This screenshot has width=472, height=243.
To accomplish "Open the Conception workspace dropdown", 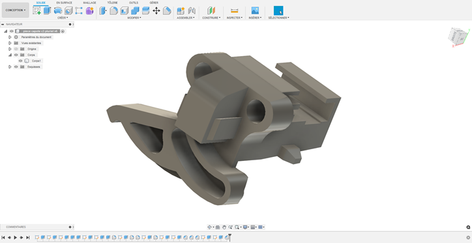I will 16,10.
